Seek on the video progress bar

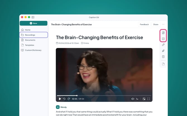point(104,95)
